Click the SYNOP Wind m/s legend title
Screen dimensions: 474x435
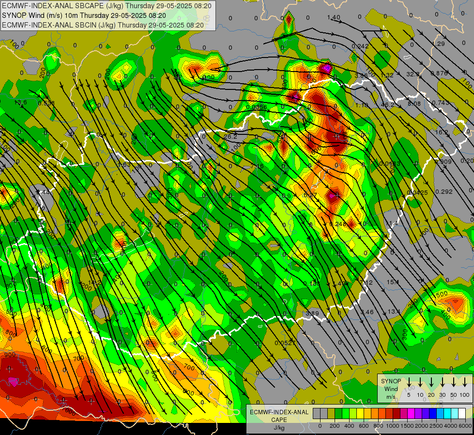[391, 389]
